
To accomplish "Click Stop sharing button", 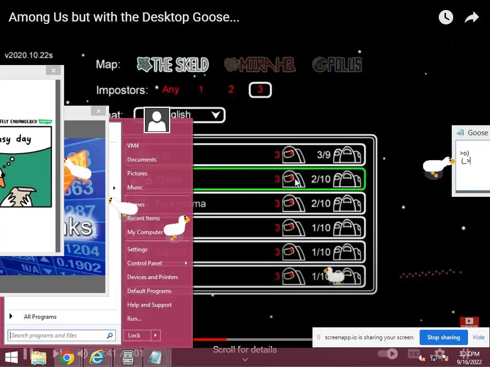I will [x=444, y=337].
